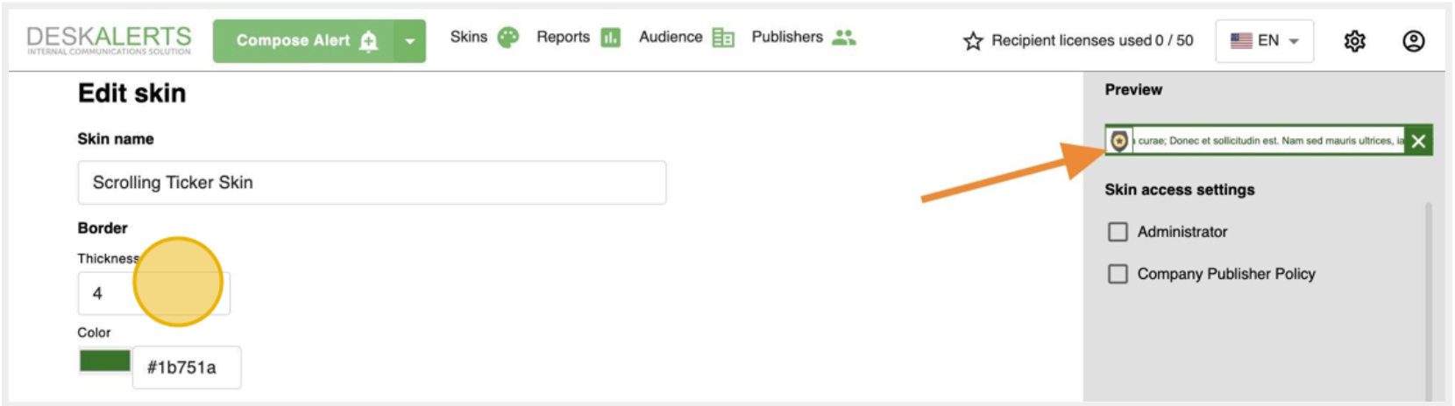1455x406 pixels.
Task: Click the recipient licenses star icon
Action: [x=973, y=41]
